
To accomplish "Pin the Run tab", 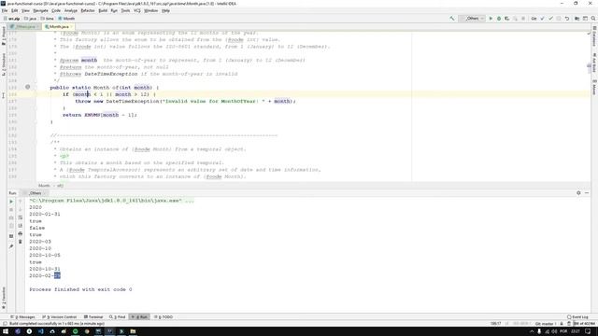I will point(11,246).
